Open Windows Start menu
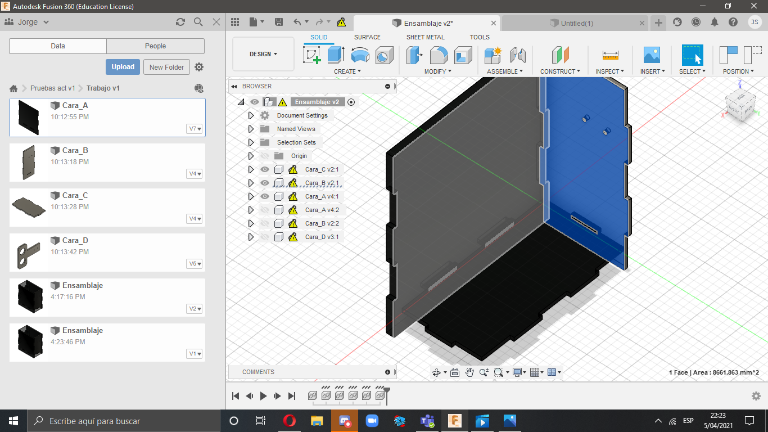Screen dimensions: 768x432 pos(13,421)
